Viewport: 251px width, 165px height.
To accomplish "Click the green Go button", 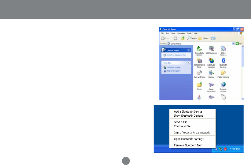I will pyautogui.click(x=238, y=43).
